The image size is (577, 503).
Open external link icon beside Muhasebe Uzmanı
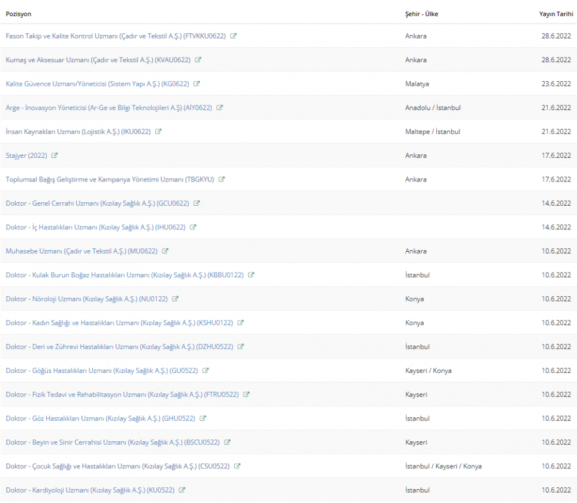165,251
